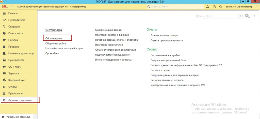This screenshot has height=119, width=260.
Task: Open Отчеты администратора link
Action: click(164, 36)
